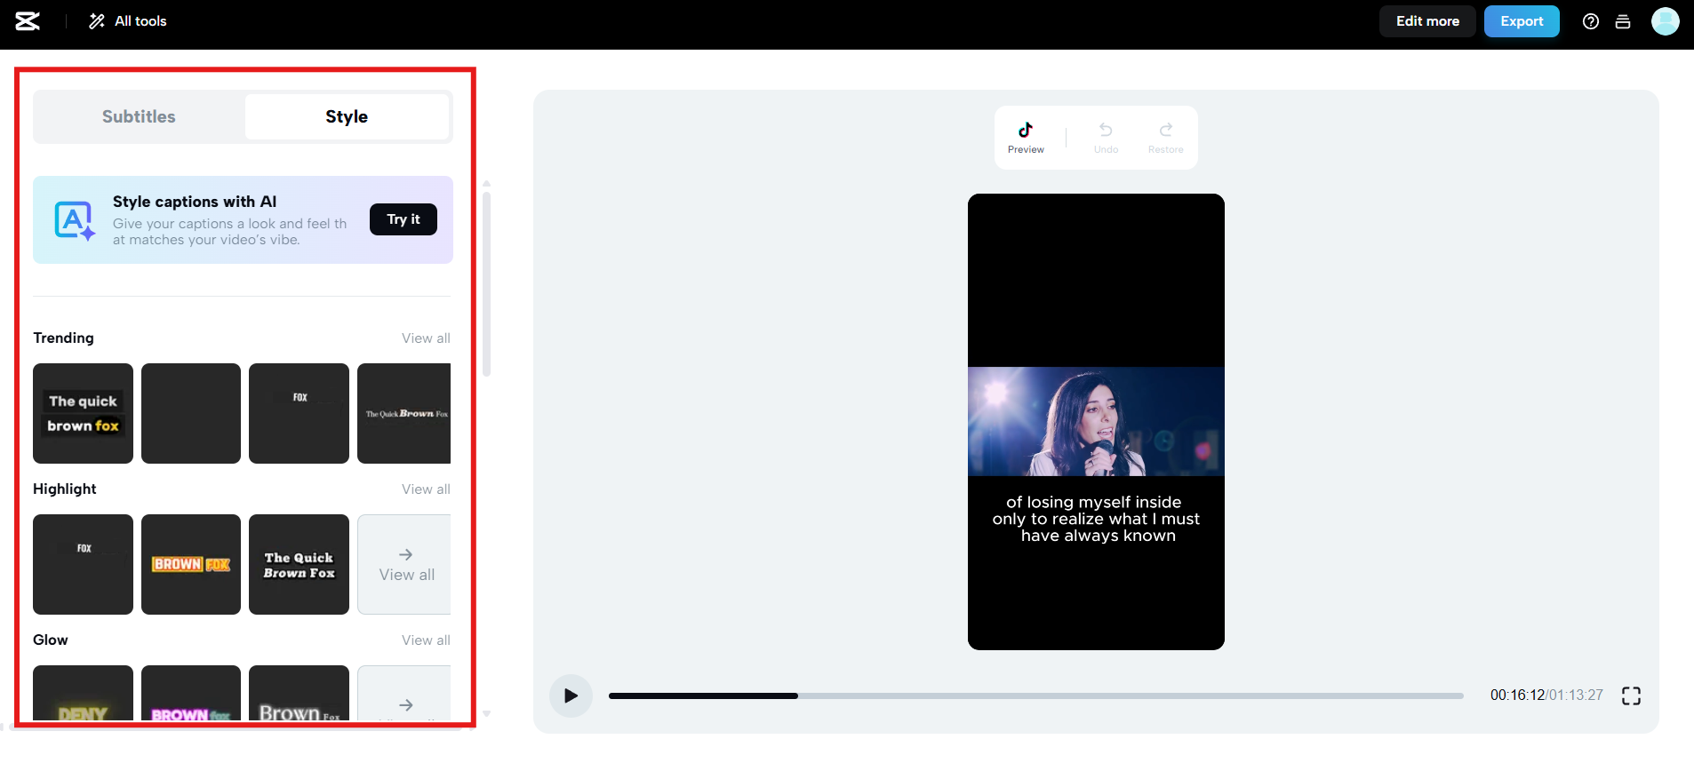
Task: Play the video
Action: coord(571,695)
